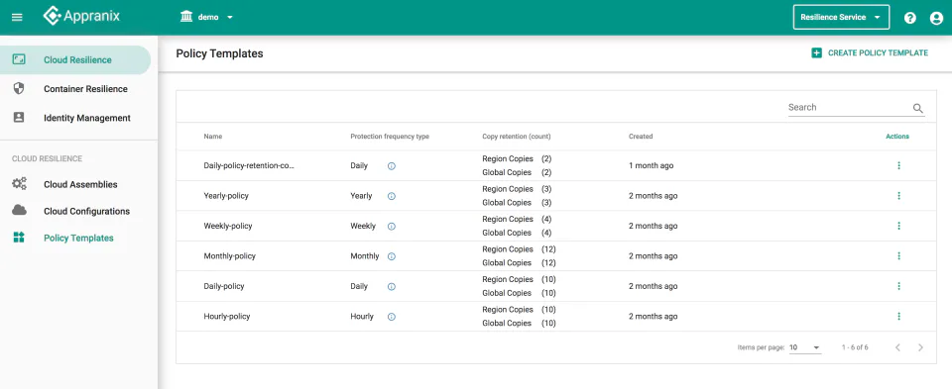
Task: Click Region Copies (12) in Monthly-policy row
Action: (519, 249)
